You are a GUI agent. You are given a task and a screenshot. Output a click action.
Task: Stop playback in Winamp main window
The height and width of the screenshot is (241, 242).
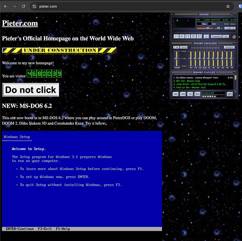[194, 36]
